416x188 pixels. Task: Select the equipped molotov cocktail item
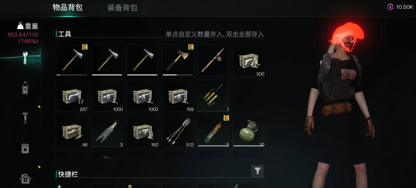[x=213, y=131]
